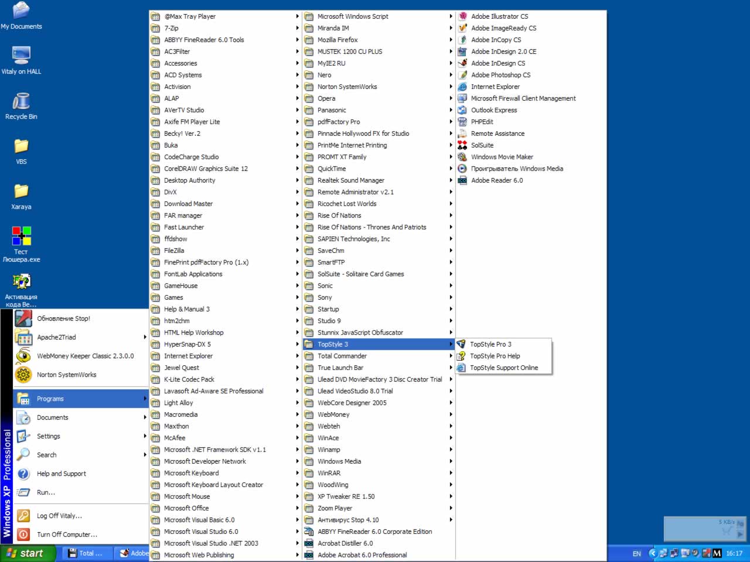Click the TopStyle Support Online icon
750x562 pixels.
462,368
